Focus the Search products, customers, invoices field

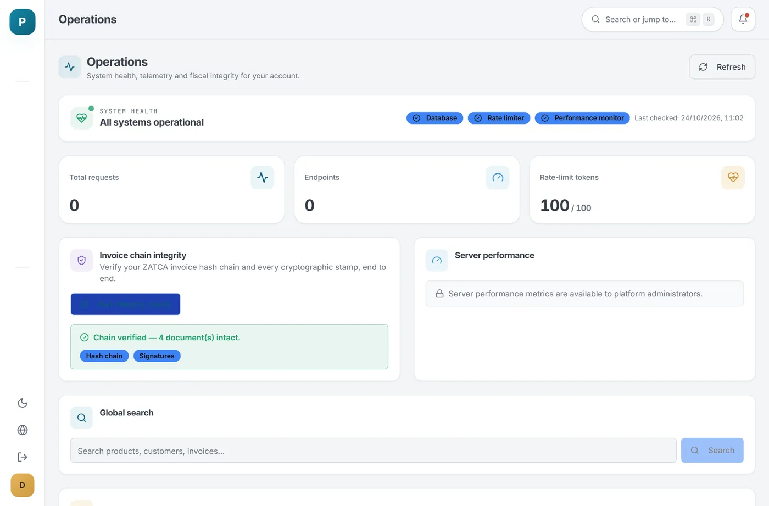tap(373, 451)
